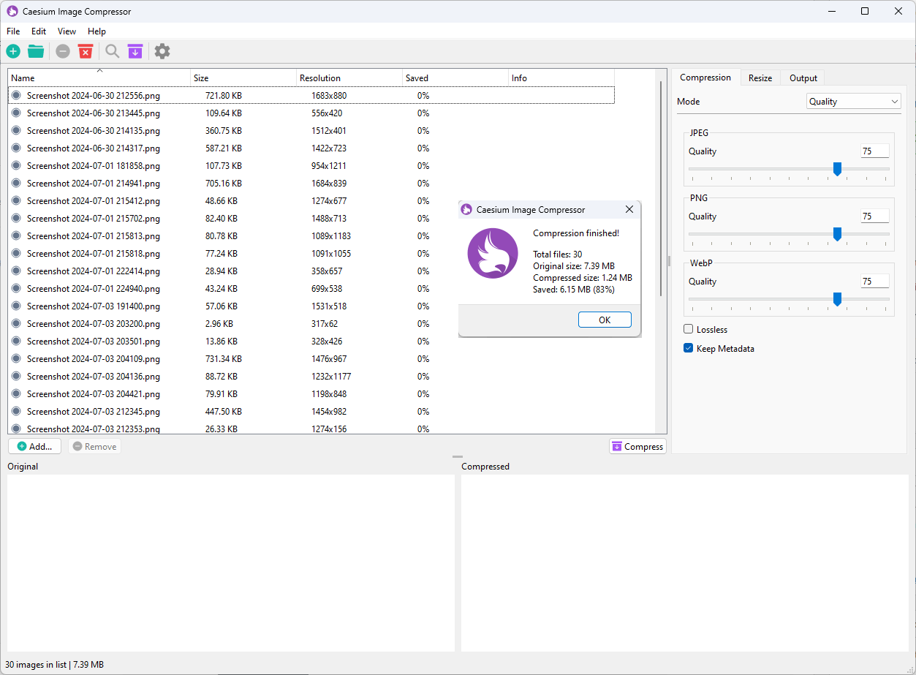Click the large Caesium logo in dialog
The width and height of the screenshot is (916, 675).
tap(493, 253)
